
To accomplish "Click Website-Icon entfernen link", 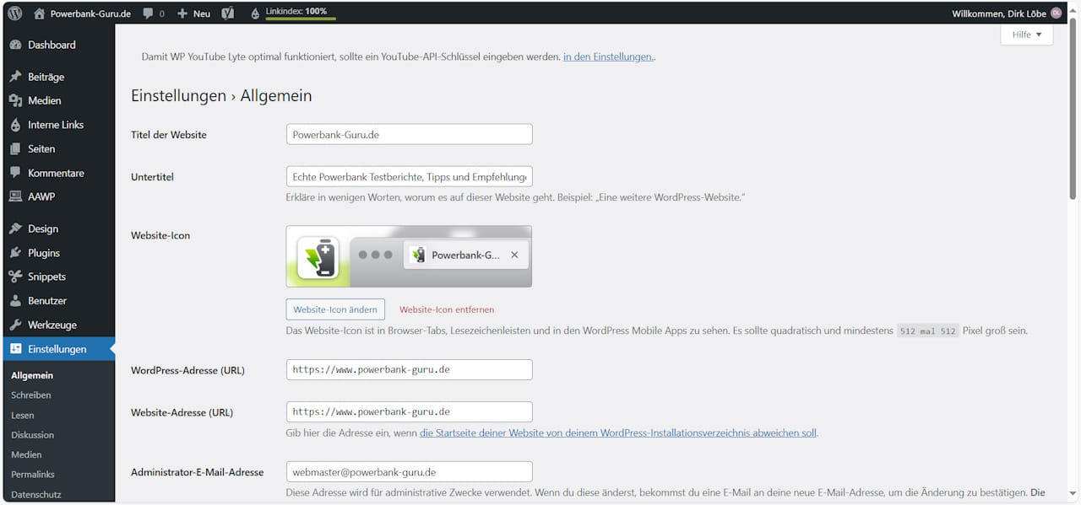I will pyautogui.click(x=447, y=309).
